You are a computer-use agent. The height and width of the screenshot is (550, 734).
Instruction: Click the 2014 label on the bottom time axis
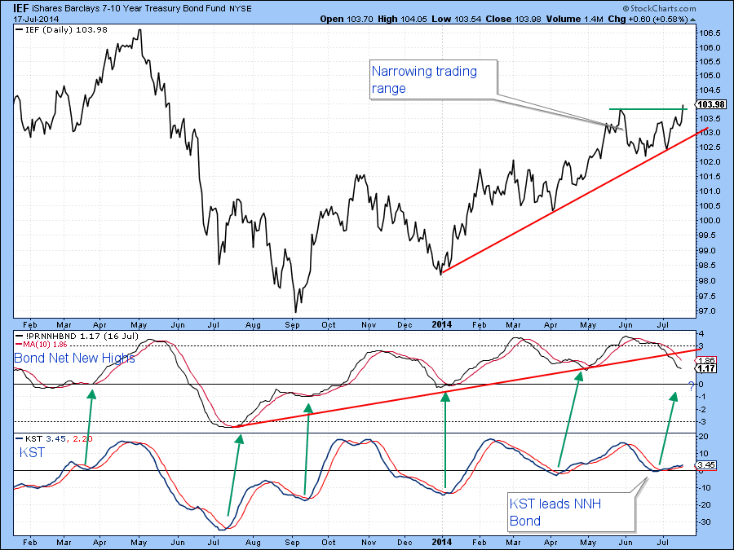point(441,542)
